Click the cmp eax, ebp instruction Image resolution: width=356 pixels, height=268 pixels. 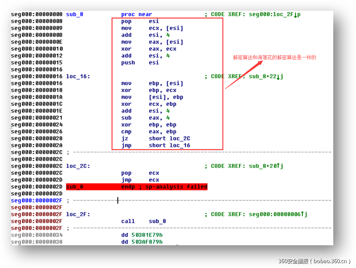(x=149, y=132)
